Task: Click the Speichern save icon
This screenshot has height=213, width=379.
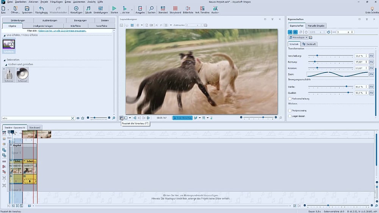Action: coord(27,8)
